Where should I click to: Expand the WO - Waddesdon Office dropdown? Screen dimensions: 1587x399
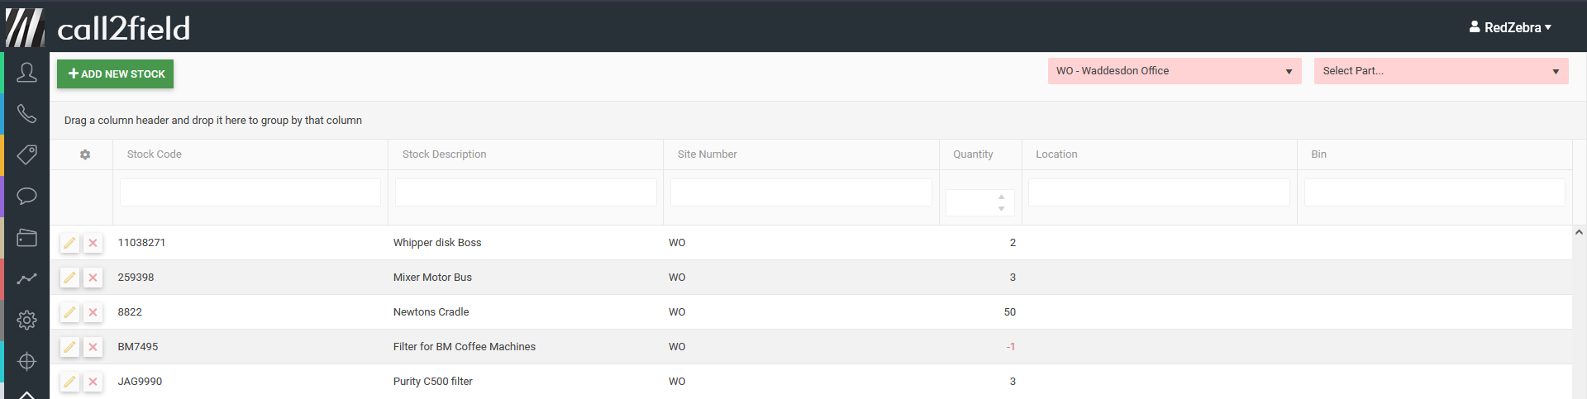click(x=1174, y=71)
